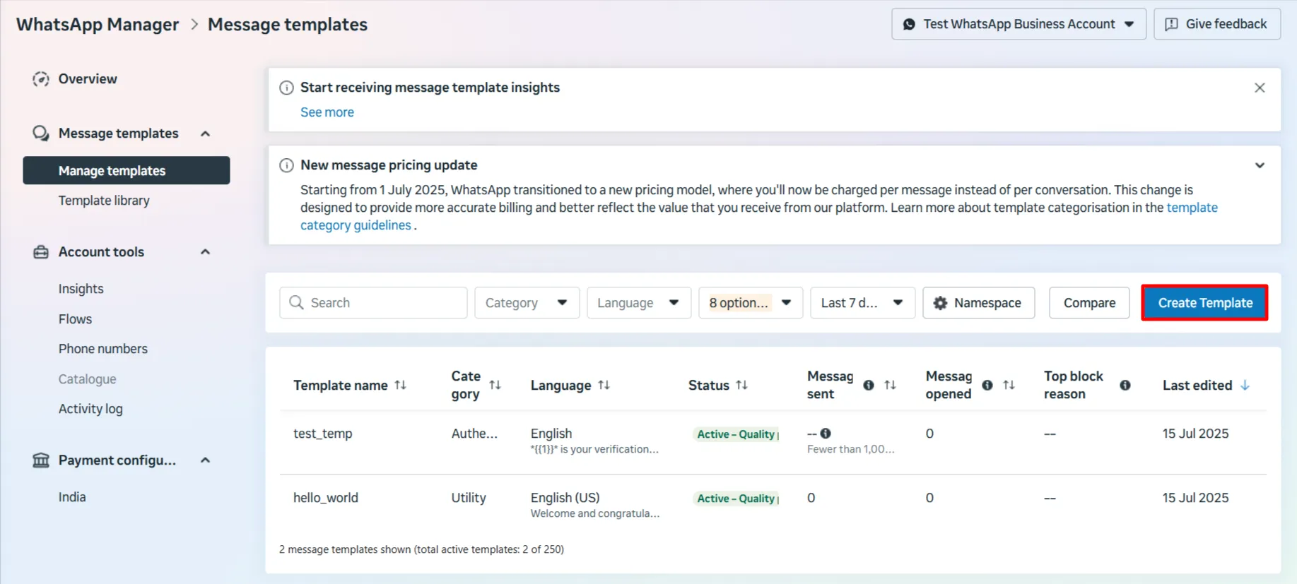This screenshot has width=1297, height=584.
Task: Collapse the Message templates section
Action: [205, 133]
